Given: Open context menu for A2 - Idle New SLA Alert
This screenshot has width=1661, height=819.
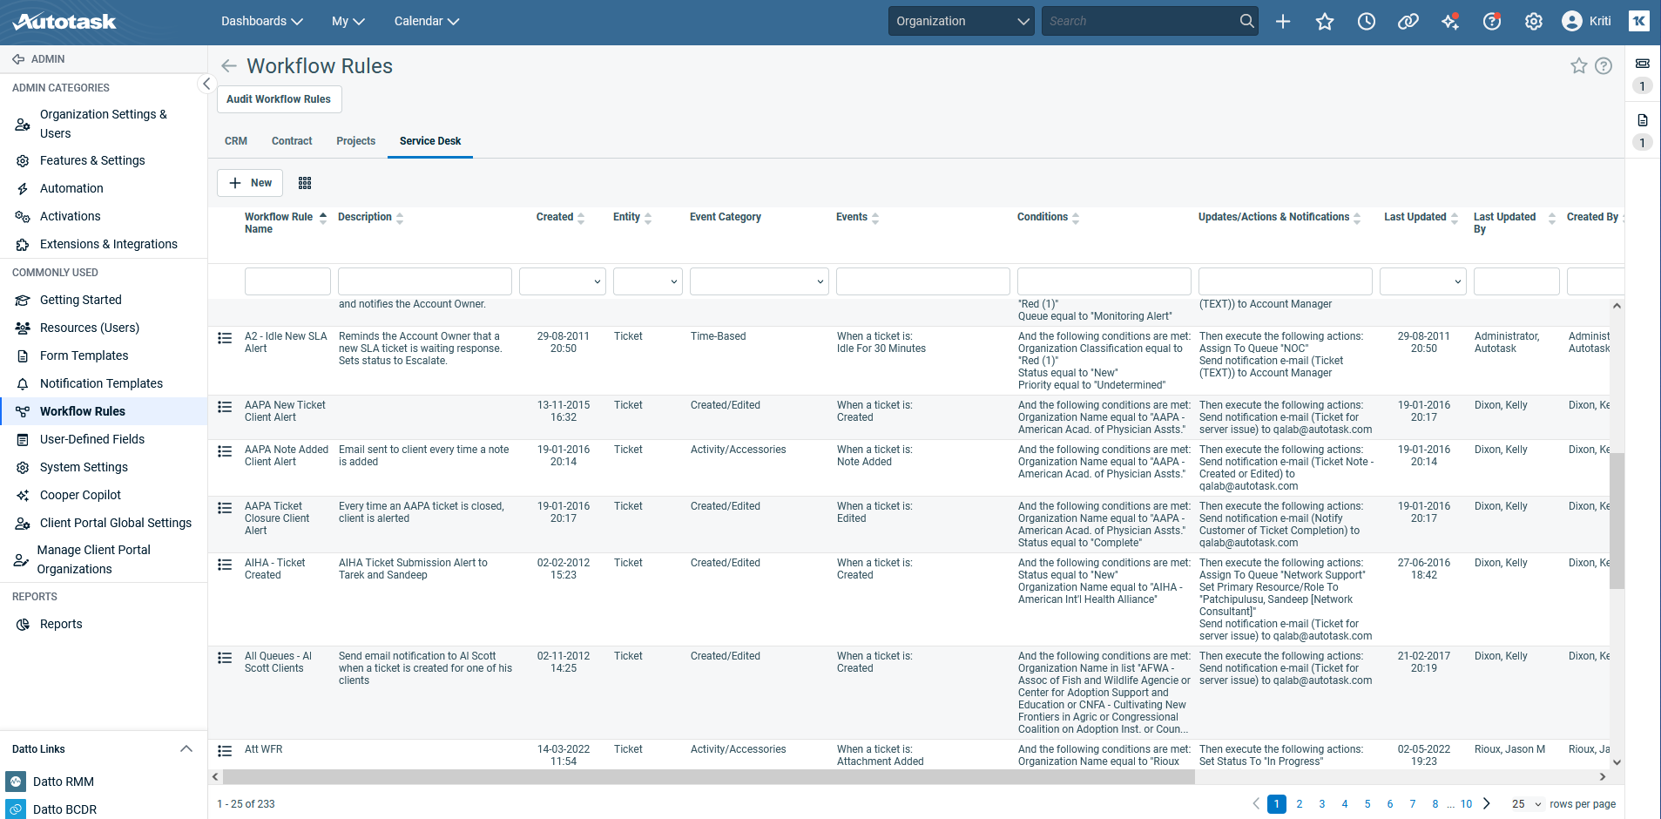Looking at the screenshot, I should 225,338.
